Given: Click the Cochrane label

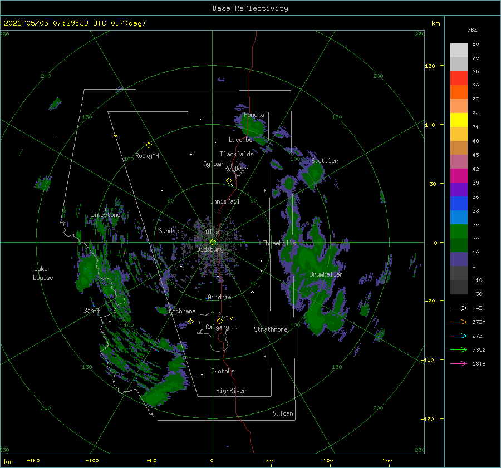Looking at the screenshot, I should [x=182, y=311].
